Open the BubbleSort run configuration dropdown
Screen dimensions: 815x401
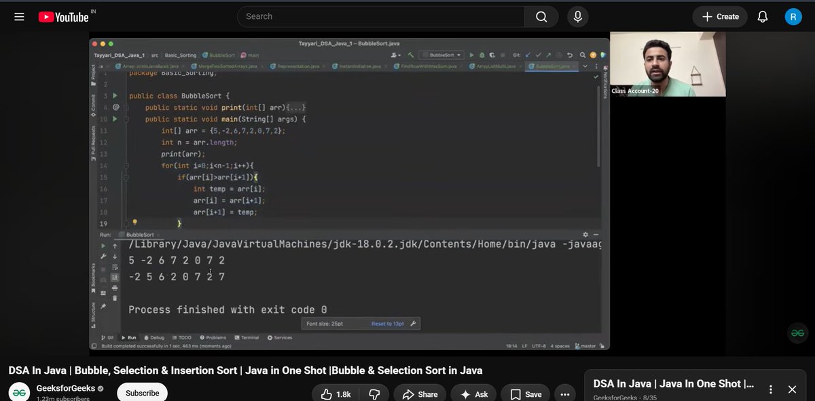point(441,55)
